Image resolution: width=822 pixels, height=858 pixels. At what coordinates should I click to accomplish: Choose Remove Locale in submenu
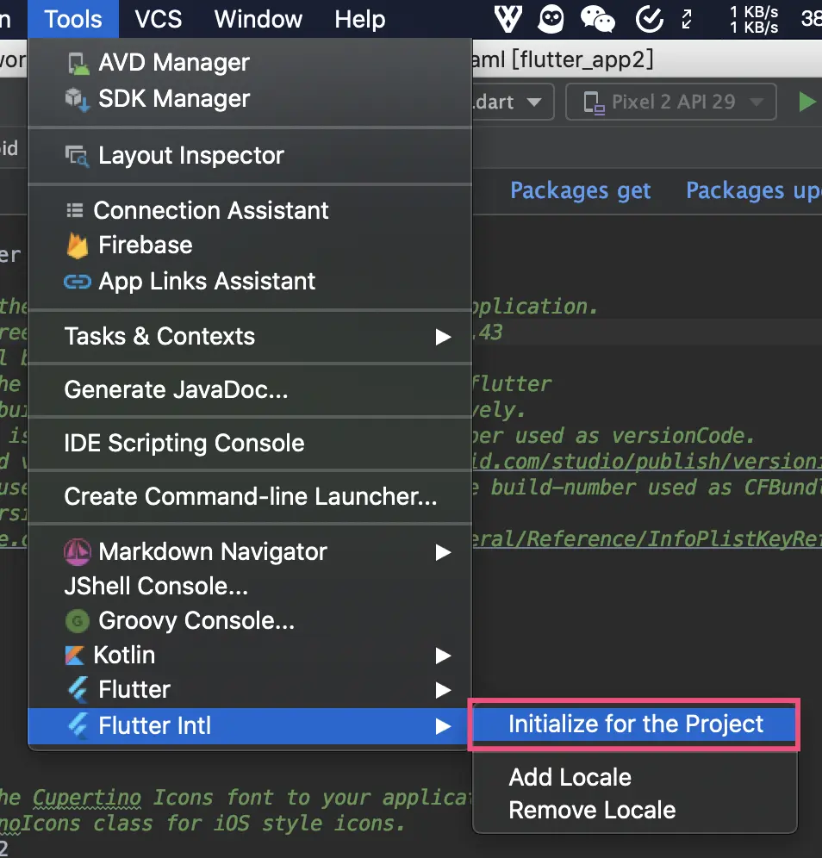pos(635,811)
